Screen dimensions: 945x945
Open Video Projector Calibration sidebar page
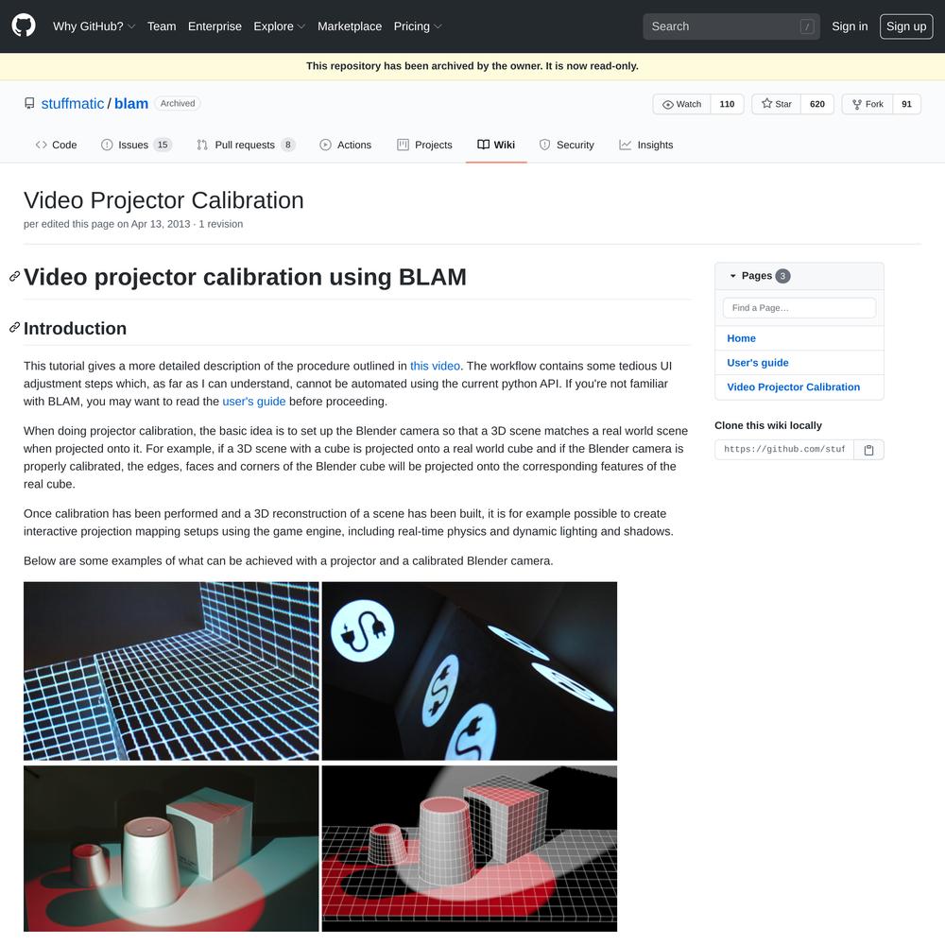(793, 387)
